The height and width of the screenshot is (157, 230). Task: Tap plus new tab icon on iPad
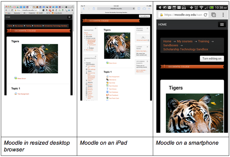(x=149, y=9)
